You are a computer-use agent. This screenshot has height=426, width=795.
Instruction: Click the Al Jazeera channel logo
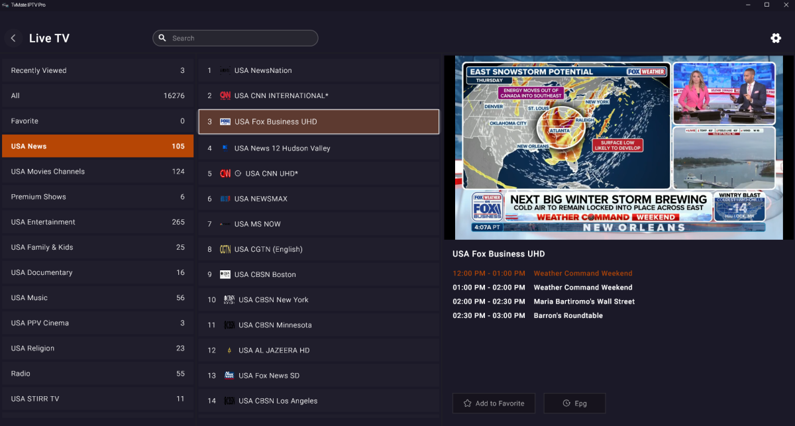(229, 350)
